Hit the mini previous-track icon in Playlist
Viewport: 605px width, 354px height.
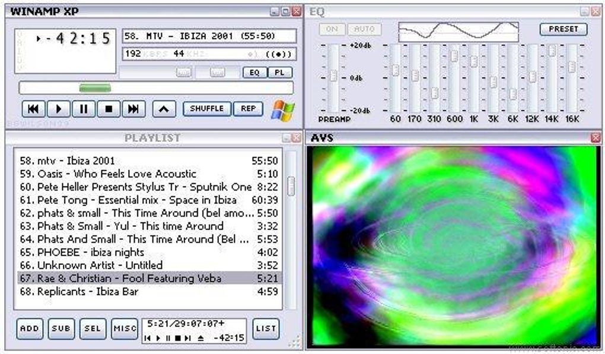click(147, 338)
